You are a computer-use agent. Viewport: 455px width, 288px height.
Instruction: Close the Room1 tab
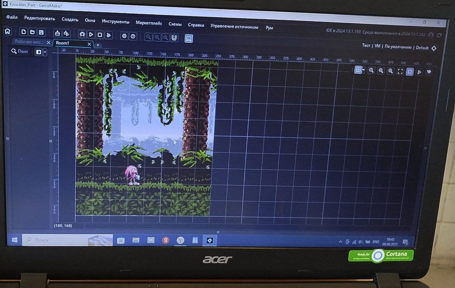tap(90, 44)
